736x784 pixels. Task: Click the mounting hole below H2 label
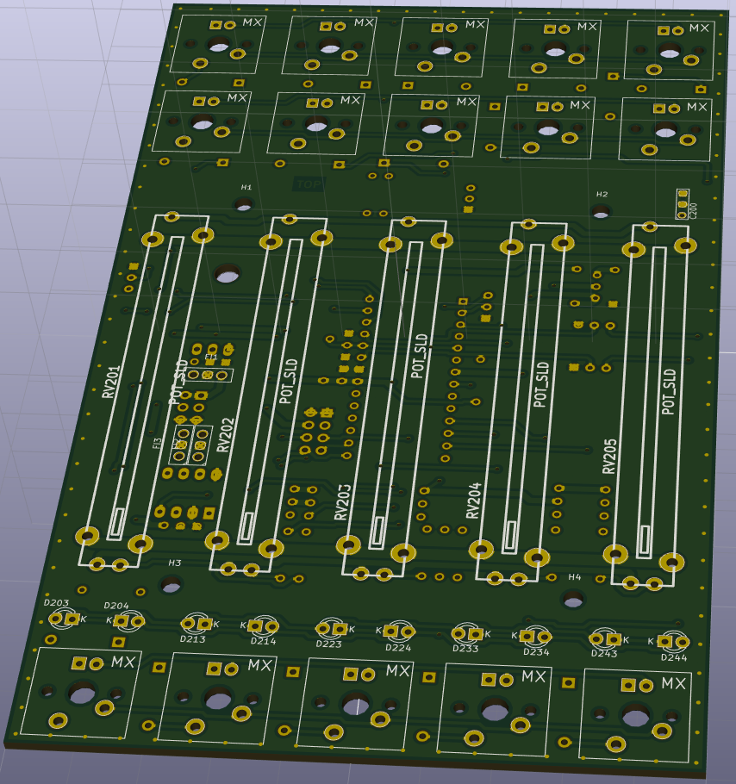click(x=601, y=212)
